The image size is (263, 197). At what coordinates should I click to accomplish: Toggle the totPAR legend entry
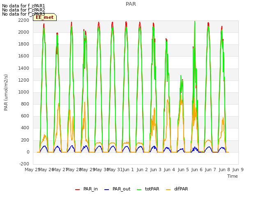pyautogui.click(x=148, y=189)
